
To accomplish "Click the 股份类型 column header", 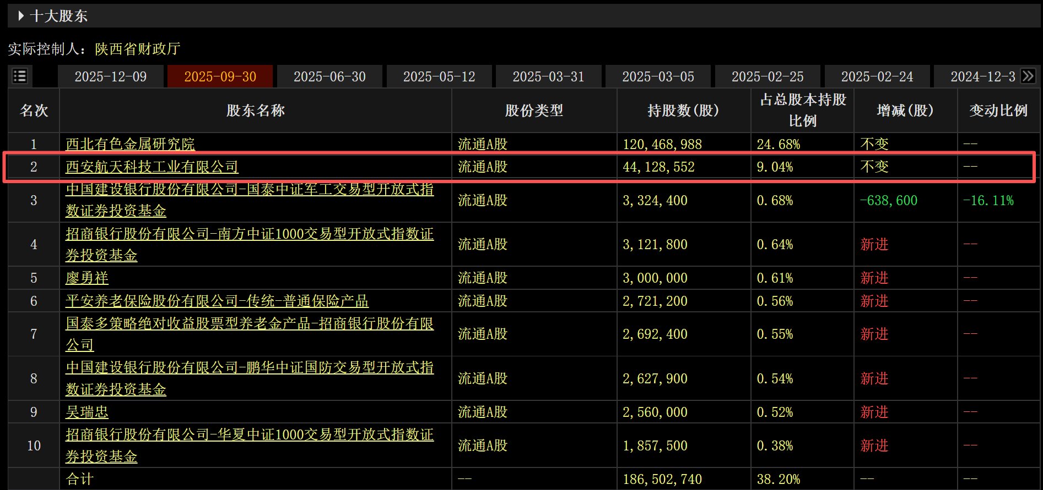I will click(x=534, y=111).
